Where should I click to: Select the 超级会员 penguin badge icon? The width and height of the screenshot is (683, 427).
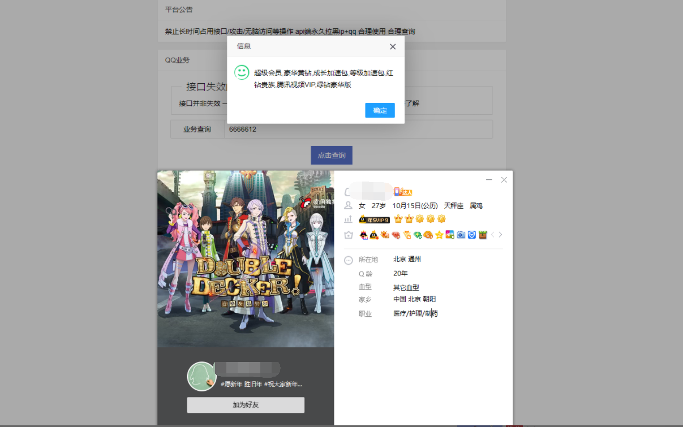pos(363,234)
